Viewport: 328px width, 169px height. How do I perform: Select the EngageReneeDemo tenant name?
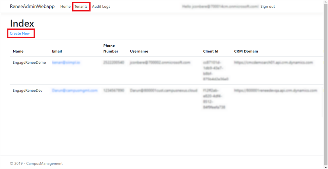pos(29,63)
